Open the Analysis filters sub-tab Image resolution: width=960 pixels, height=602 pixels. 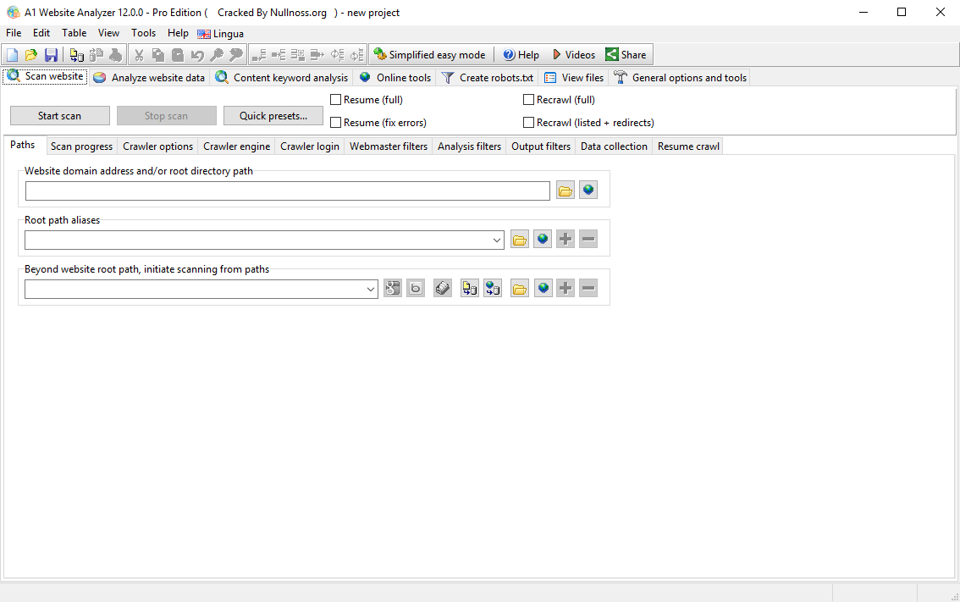[470, 146]
